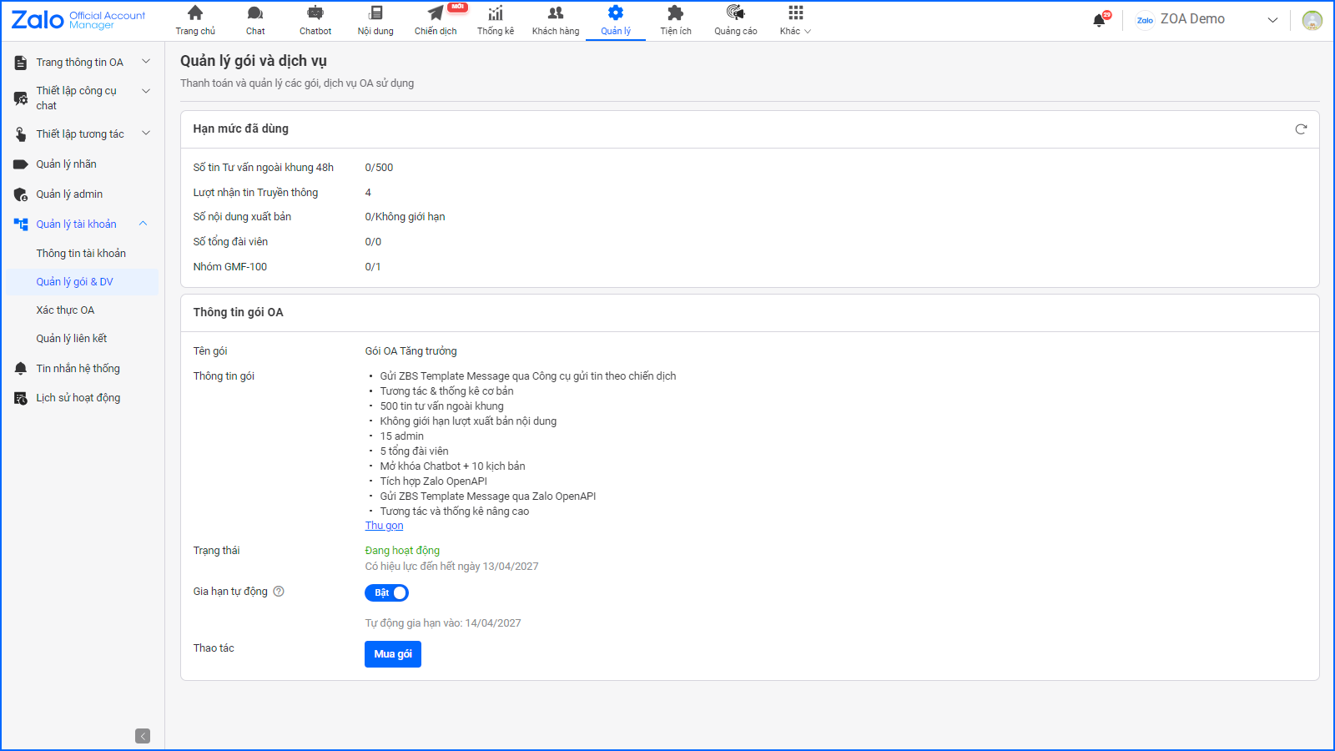Viewport: 1335px width, 751px height.
Task: Click the Mua gói button
Action: coord(393,654)
